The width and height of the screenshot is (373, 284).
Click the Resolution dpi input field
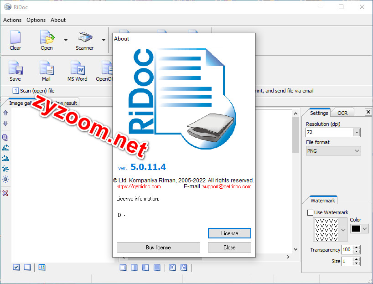point(329,132)
